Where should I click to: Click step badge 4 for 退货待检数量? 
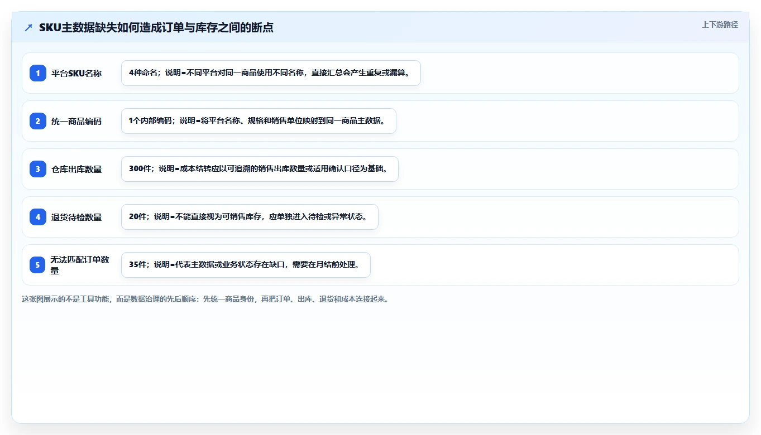tap(38, 217)
